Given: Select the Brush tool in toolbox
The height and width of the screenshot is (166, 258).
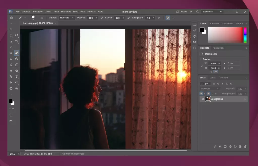Looking at the screenshot, I should pyautogui.click(x=17, y=53).
